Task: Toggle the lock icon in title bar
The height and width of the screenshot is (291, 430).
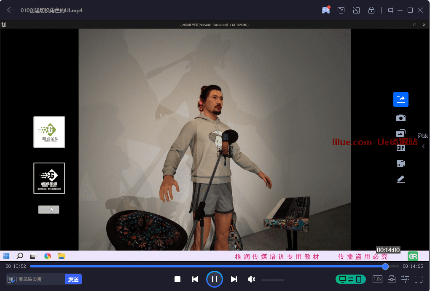Action: click(371, 10)
